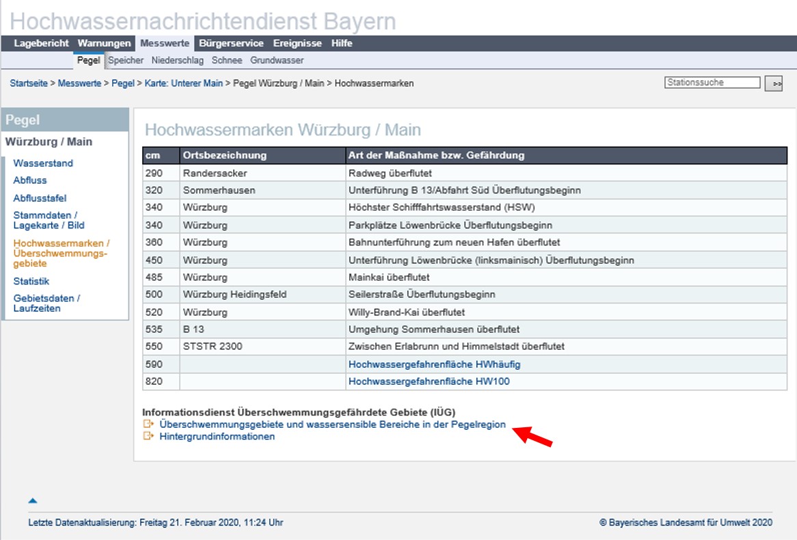Viewport: 797px width, 540px height.
Task: Open the Hilfe menu
Action: [342, 43]
